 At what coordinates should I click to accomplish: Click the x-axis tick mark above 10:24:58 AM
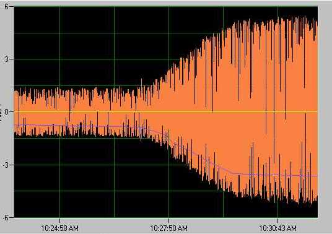point(59,220)
